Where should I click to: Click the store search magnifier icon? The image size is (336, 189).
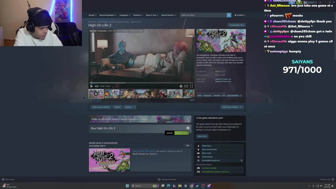point(229,15)
